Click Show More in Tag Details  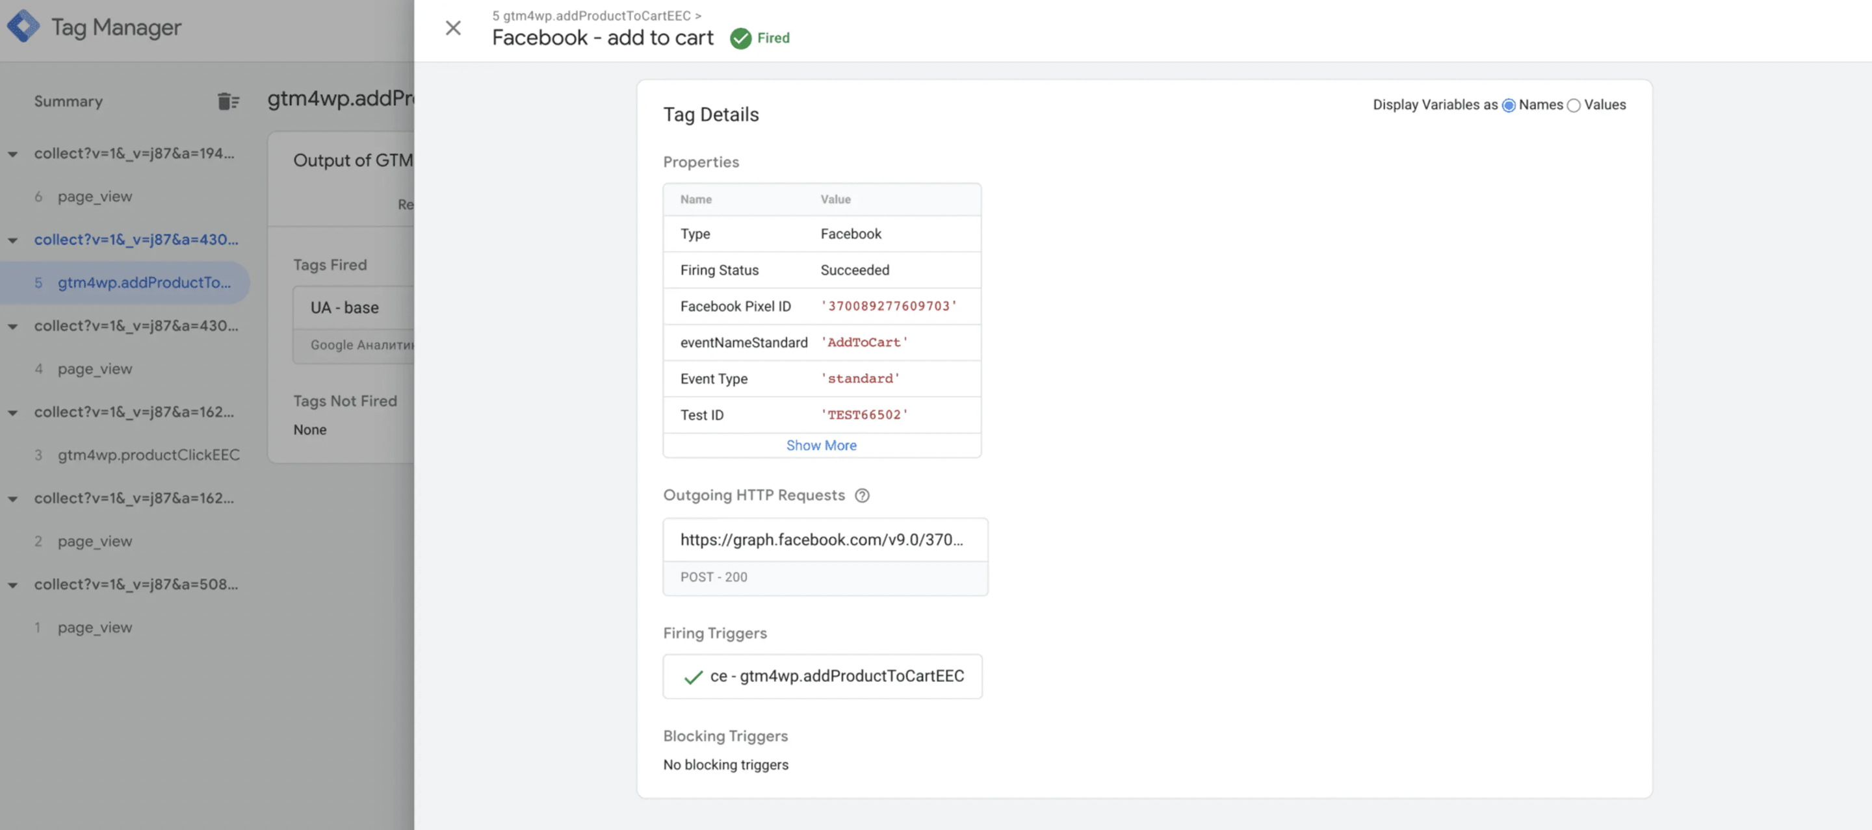(822, 445)
